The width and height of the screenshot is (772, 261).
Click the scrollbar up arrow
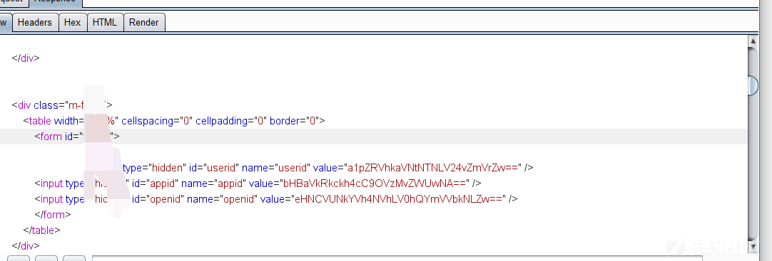(x=752, y=41)
